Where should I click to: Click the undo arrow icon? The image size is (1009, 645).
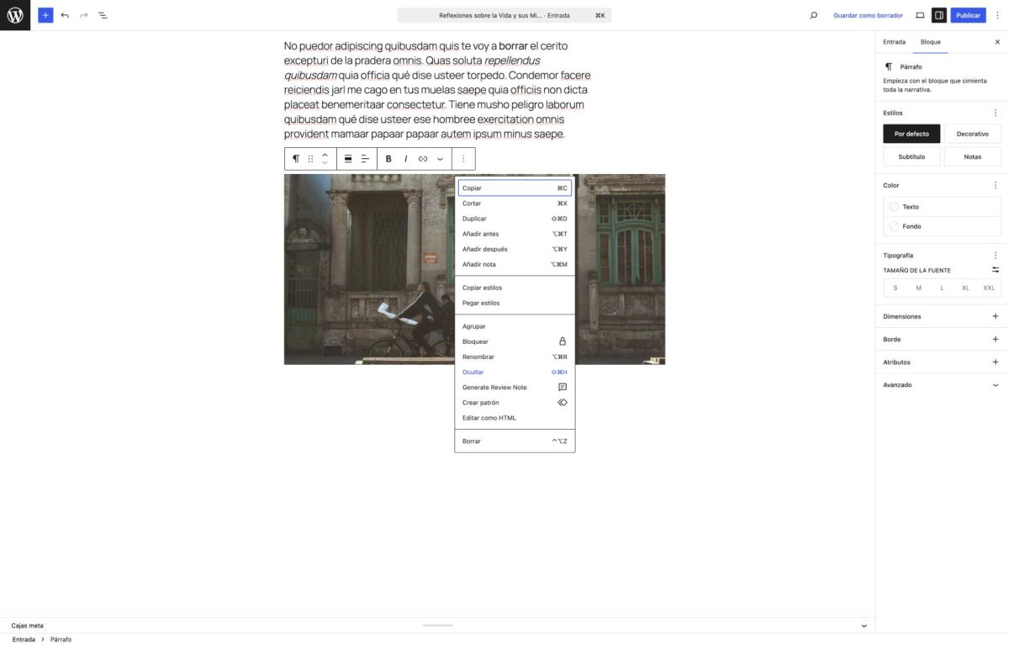[x=65, y=14]
